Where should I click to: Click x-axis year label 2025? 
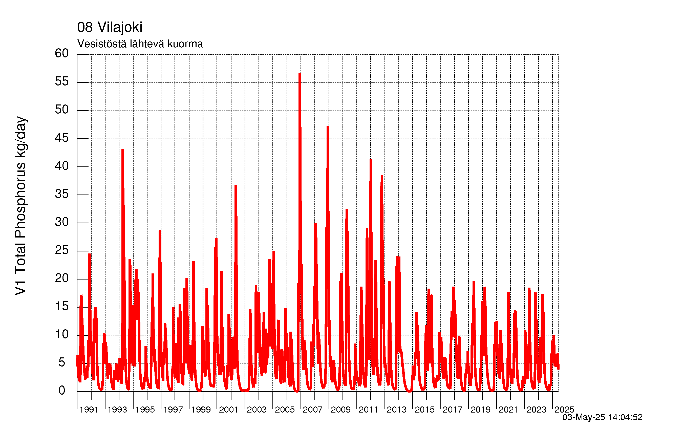coord(564,410)
